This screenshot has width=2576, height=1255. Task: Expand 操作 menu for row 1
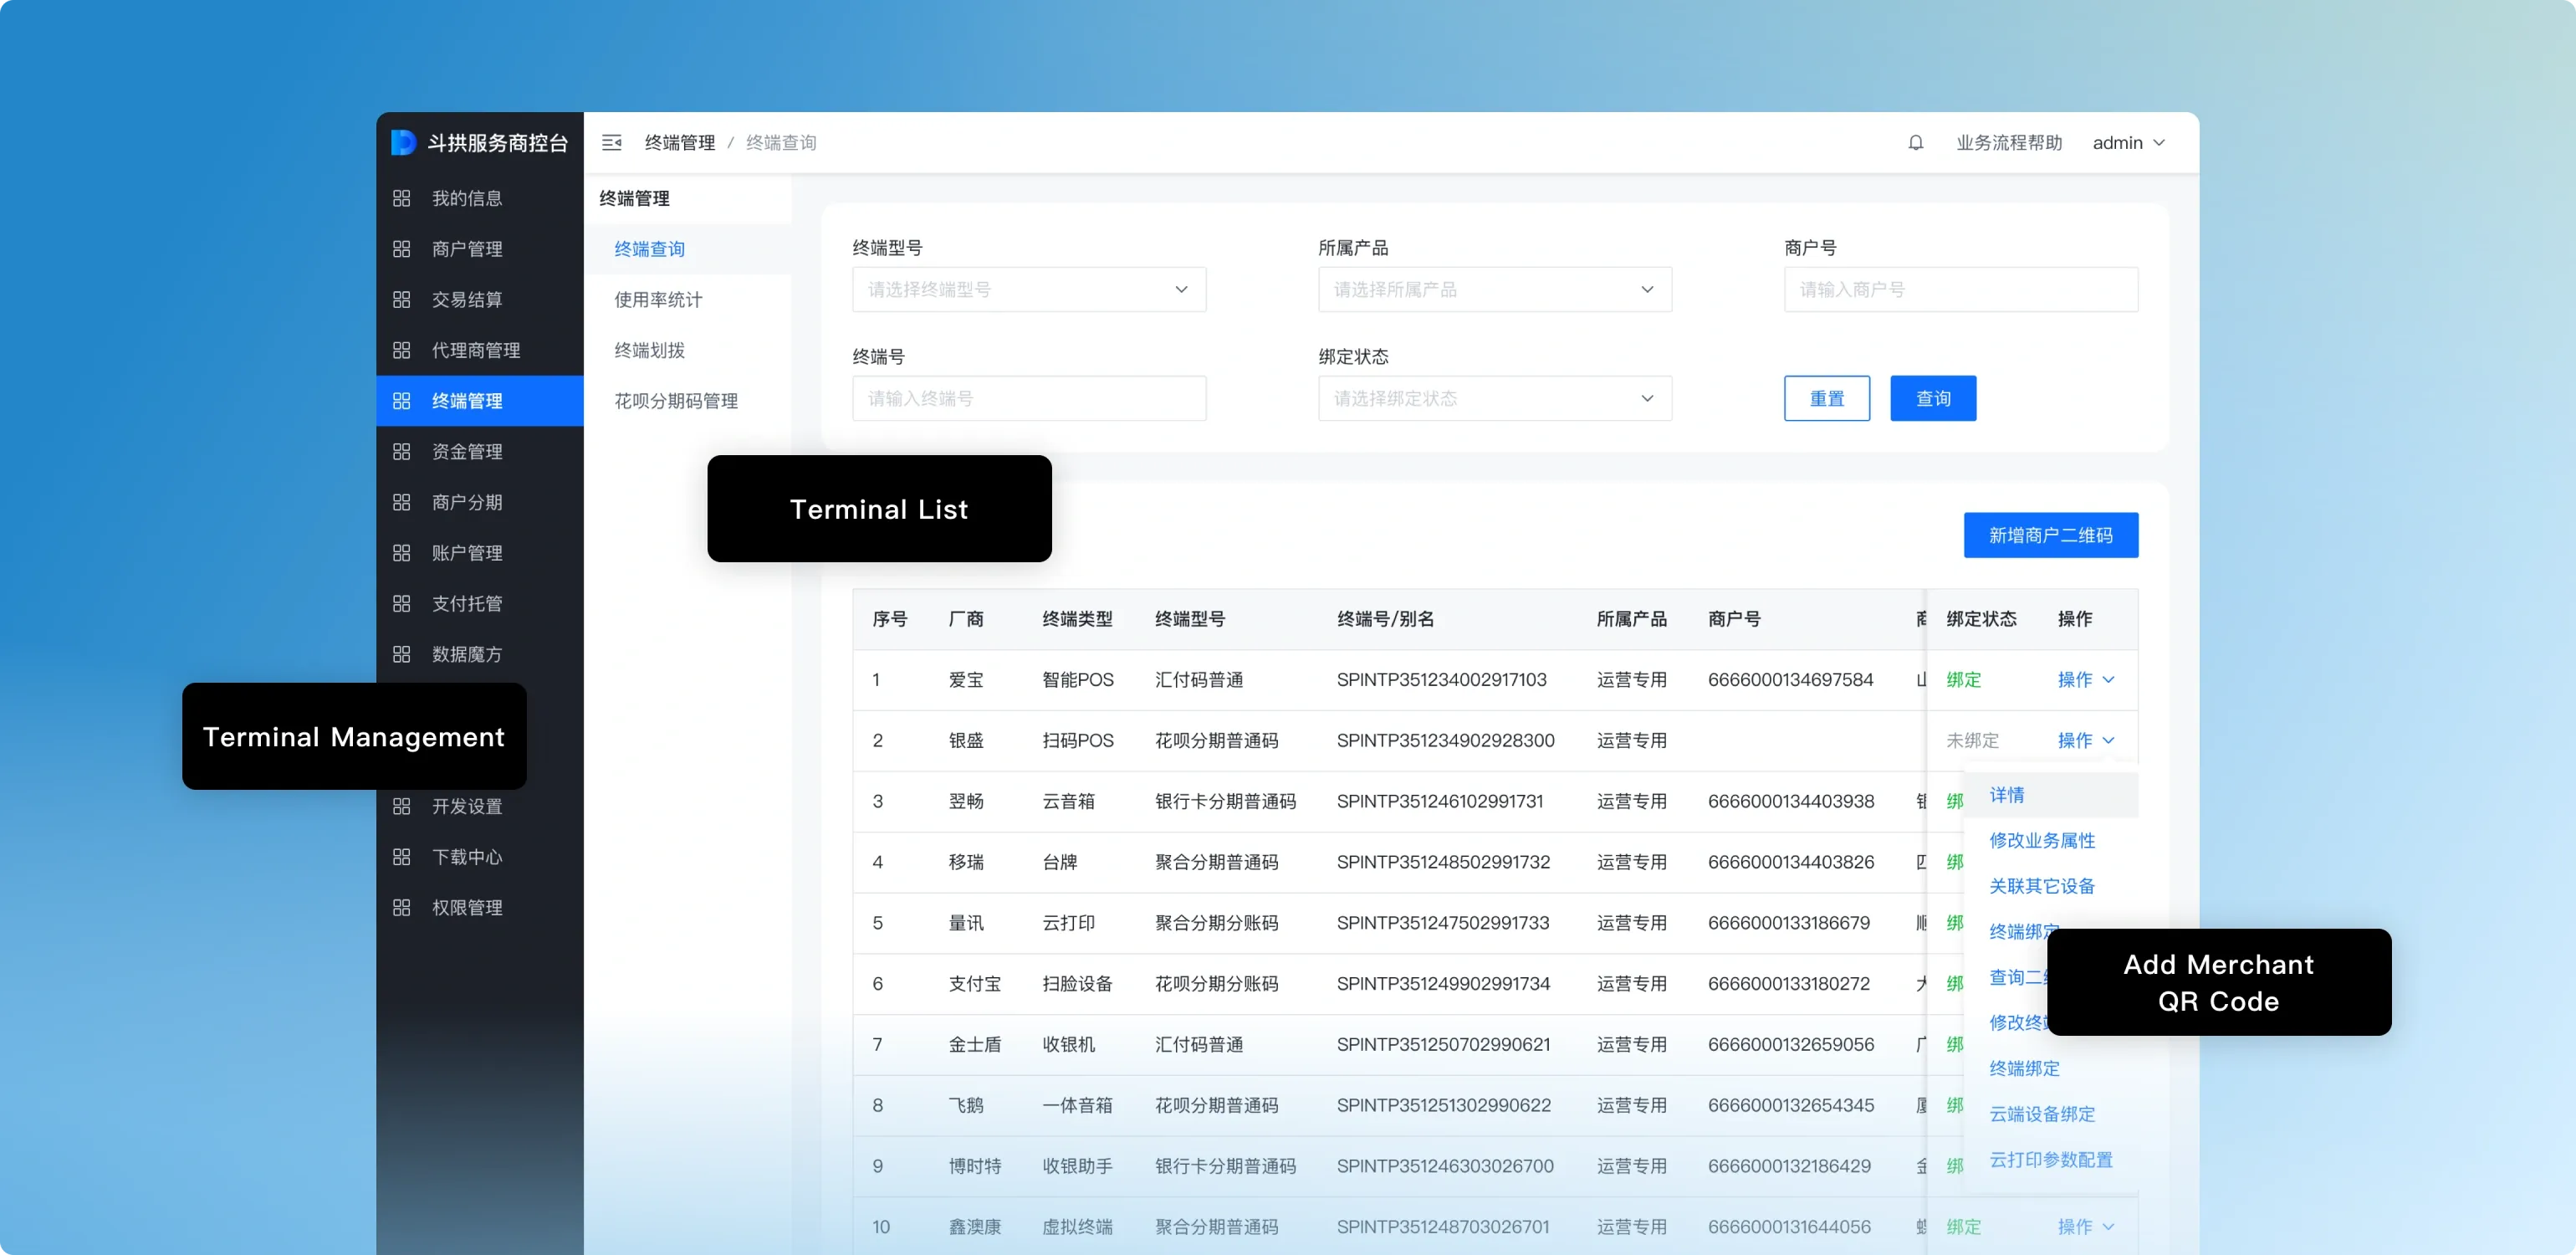(2085, 680)
